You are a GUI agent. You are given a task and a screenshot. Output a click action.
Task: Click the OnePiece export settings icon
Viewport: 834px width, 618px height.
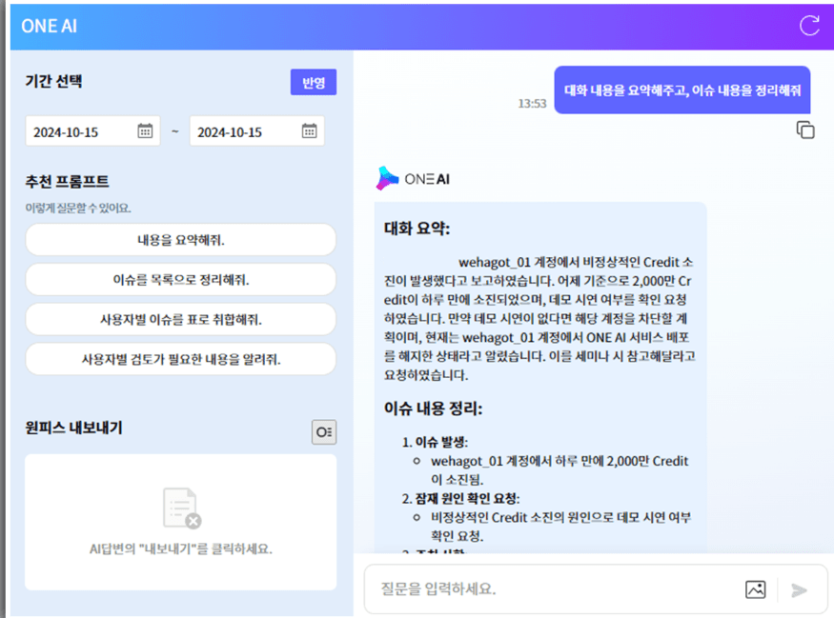[324, 431]
